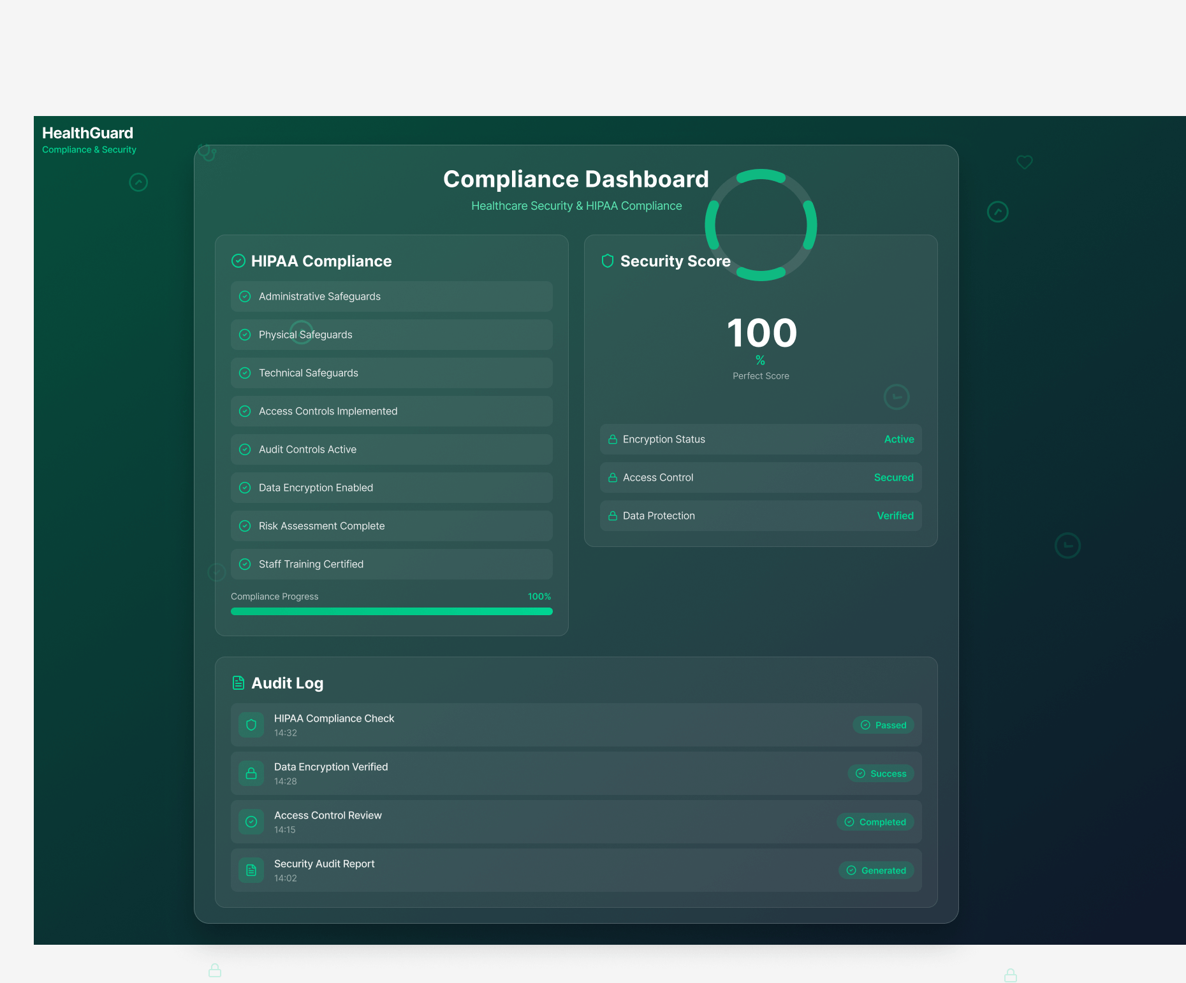Click the document icon next to Audit Log
This screenshot has width=1186, height=983.
(238, 683)
